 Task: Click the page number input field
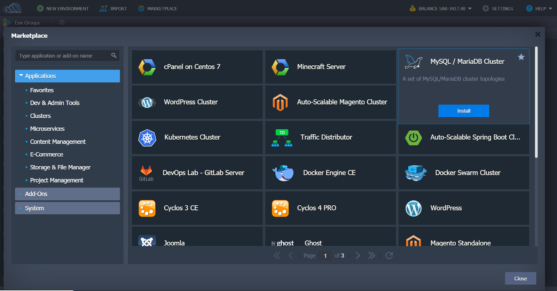click(x=325, y=256)
